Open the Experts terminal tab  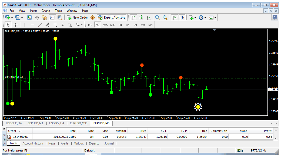click(x=94, y=143)
